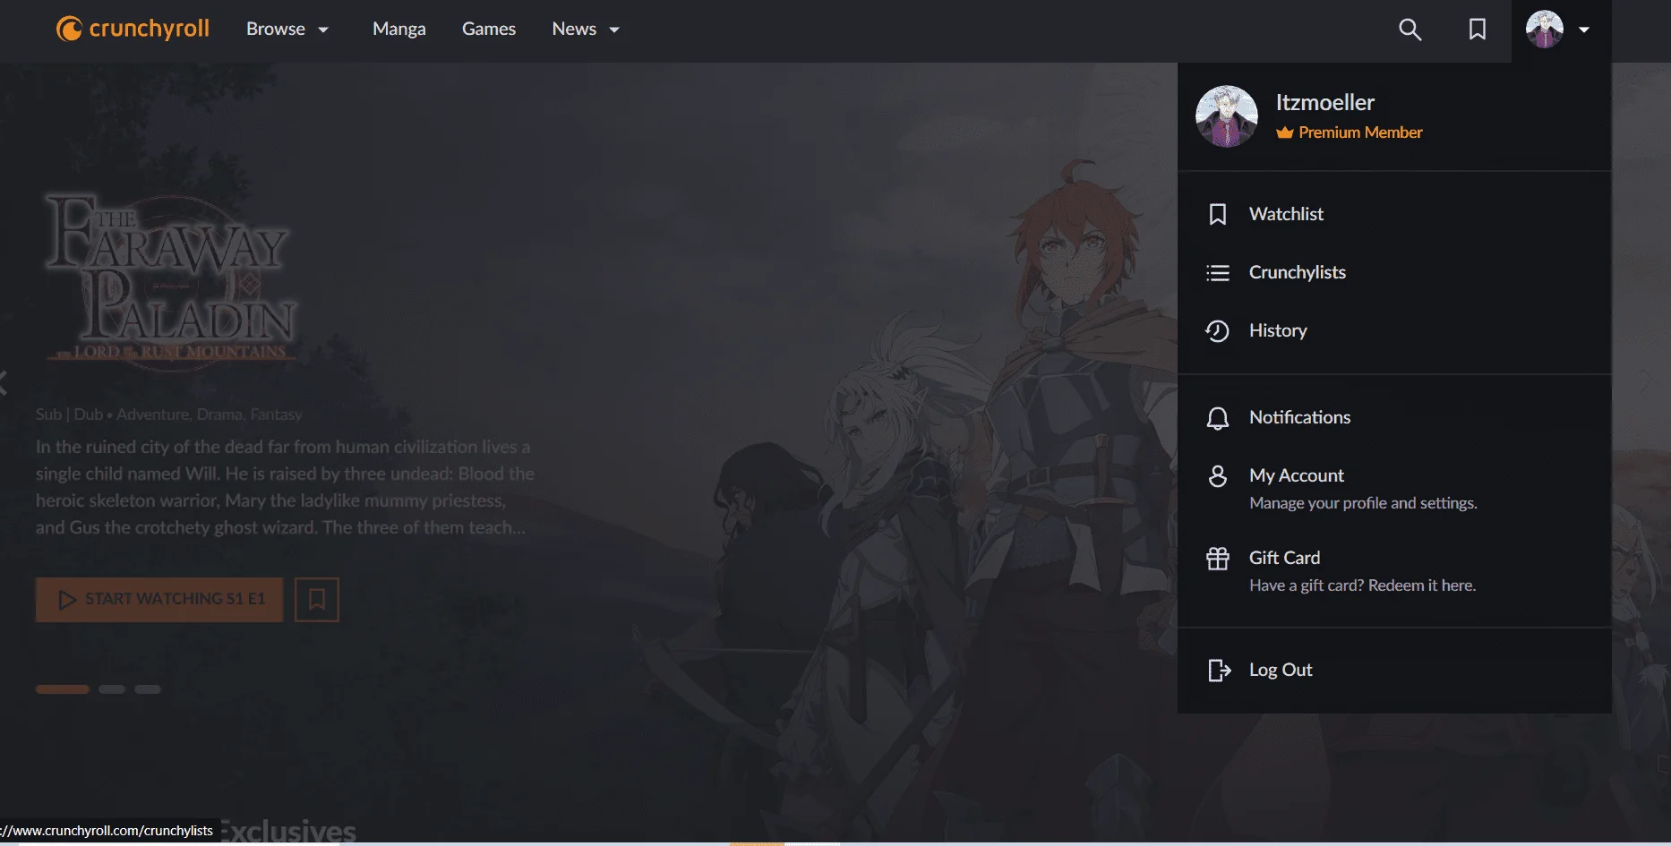Click the Watchlist bookmark icon in menu
This screenshot has width=1671, height=846.
click(1217, 214)
